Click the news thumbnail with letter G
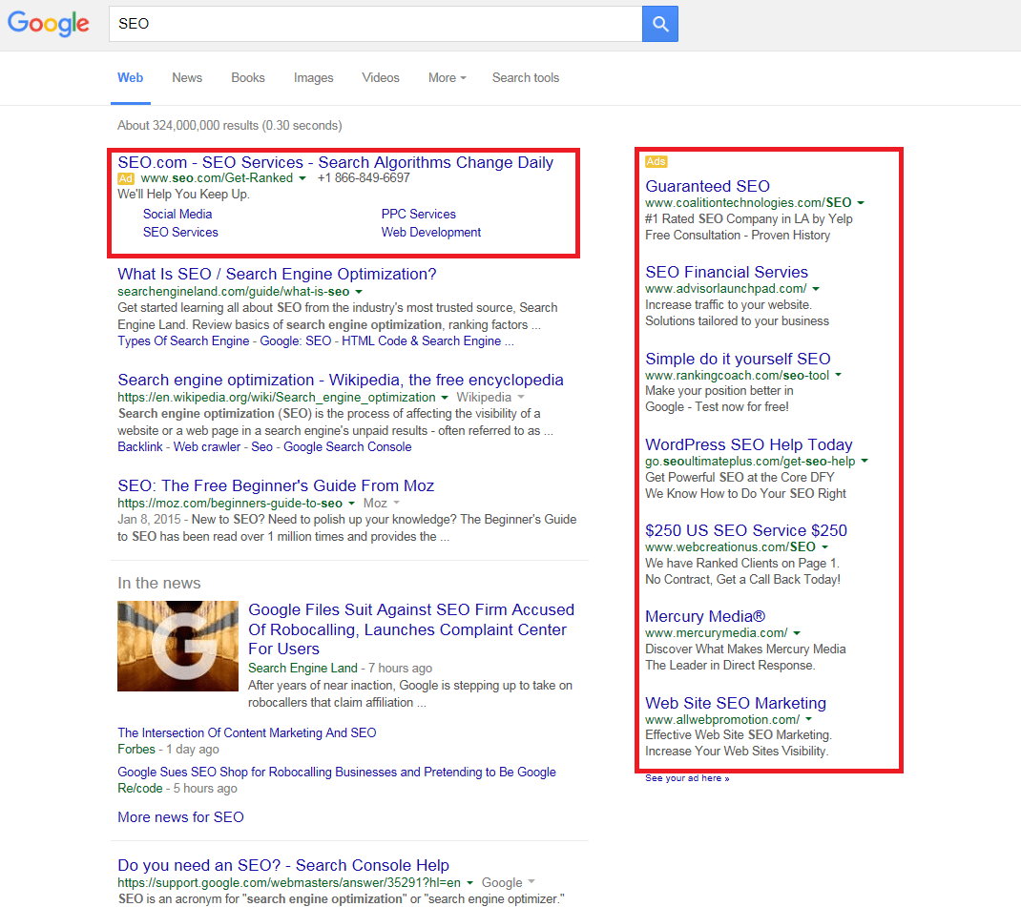Screen dimensions: 1021x907 (x=177, y=646)
